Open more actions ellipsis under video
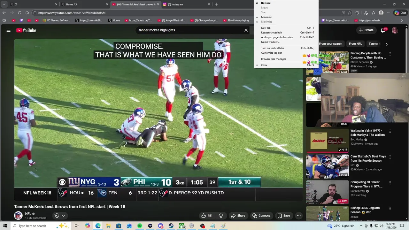Viewport: 409px width, 230px height. coord(299,216)
